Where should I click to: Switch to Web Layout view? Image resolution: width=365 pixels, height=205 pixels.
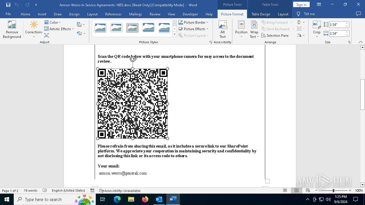pos(308,190)
